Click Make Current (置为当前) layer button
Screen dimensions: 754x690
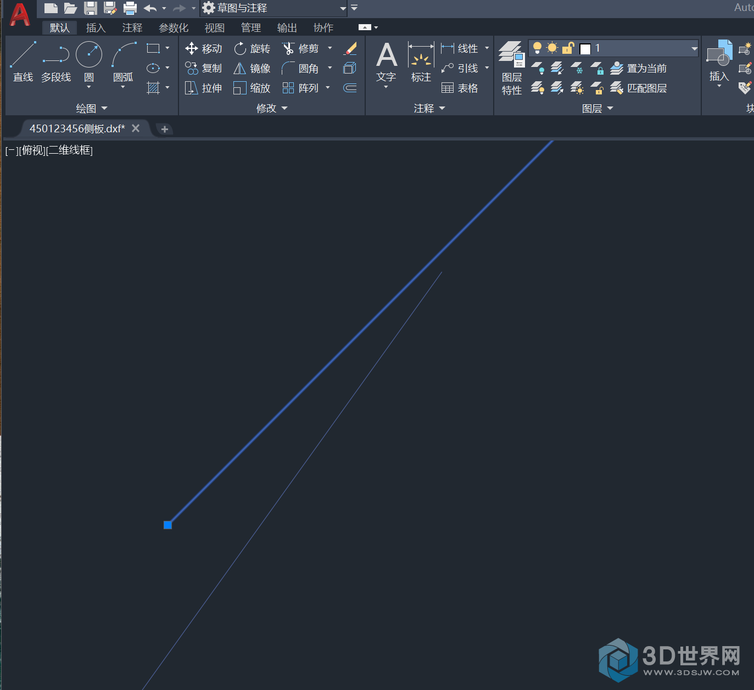click(639, 68)
